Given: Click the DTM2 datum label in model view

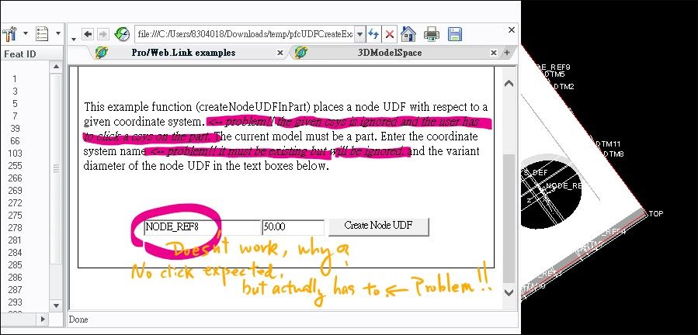Looking at the screenshot, I should pyautogui.click(x=564, y=87).
